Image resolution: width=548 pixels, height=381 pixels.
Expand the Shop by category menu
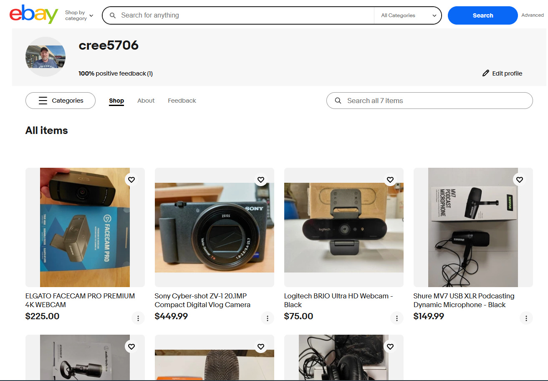click(79, 15)
